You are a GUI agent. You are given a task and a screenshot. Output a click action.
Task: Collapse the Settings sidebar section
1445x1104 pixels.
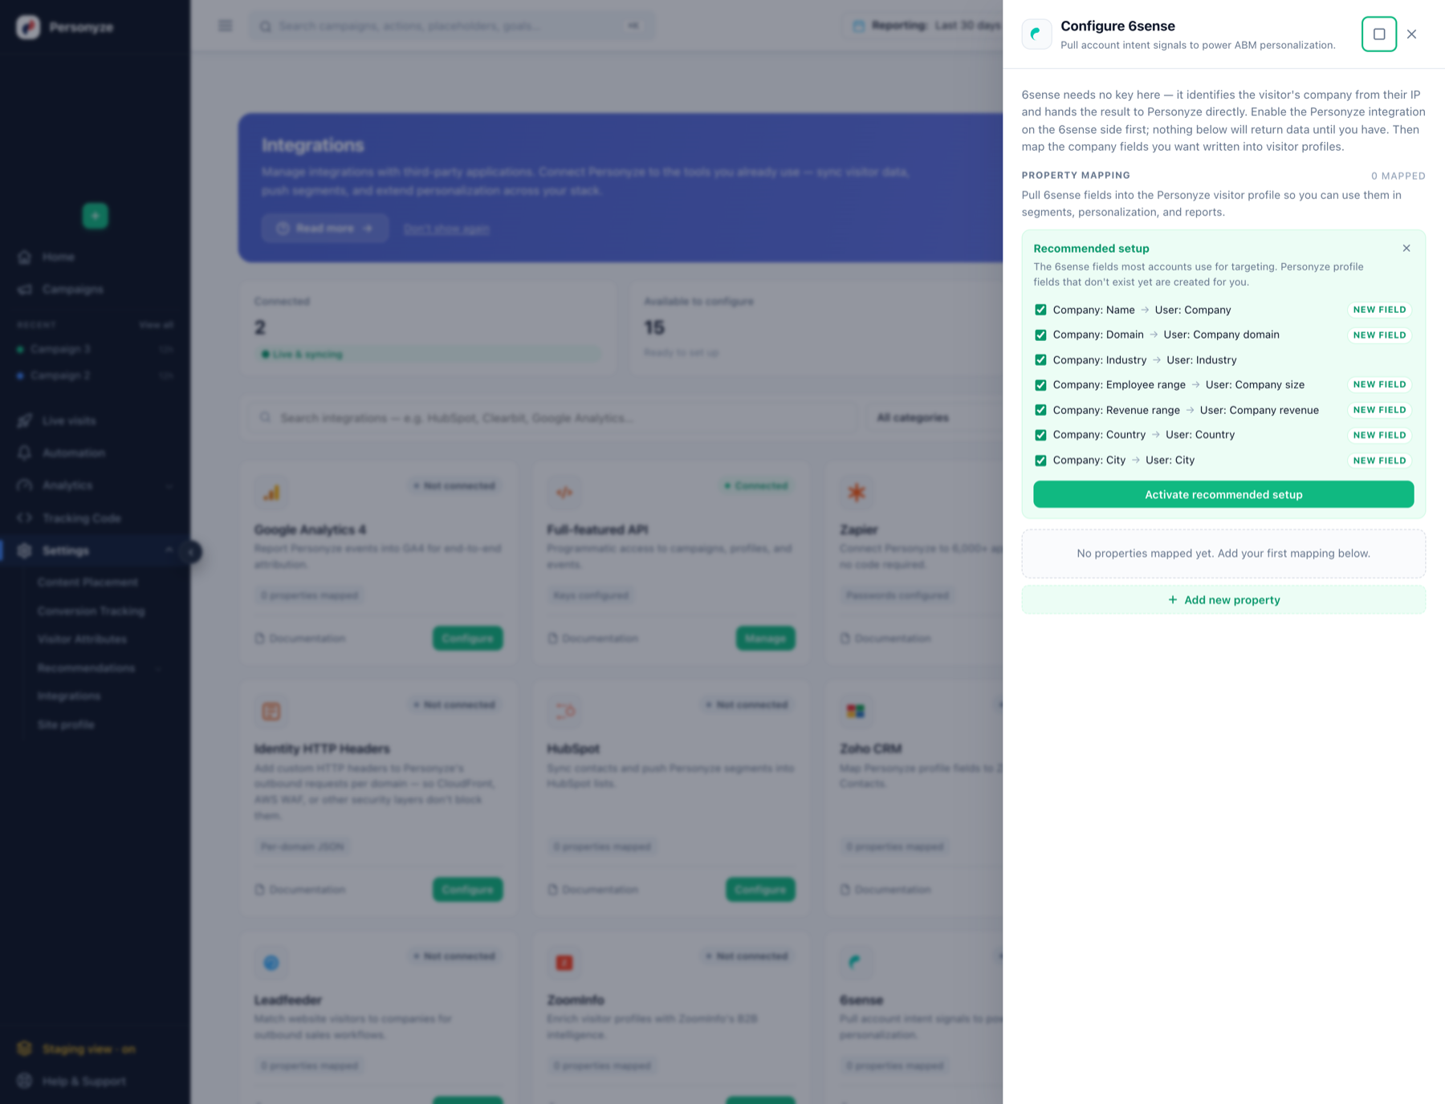(x=169, y=550)
